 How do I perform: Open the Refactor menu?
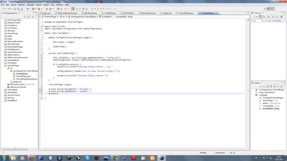tap(22, 5)
